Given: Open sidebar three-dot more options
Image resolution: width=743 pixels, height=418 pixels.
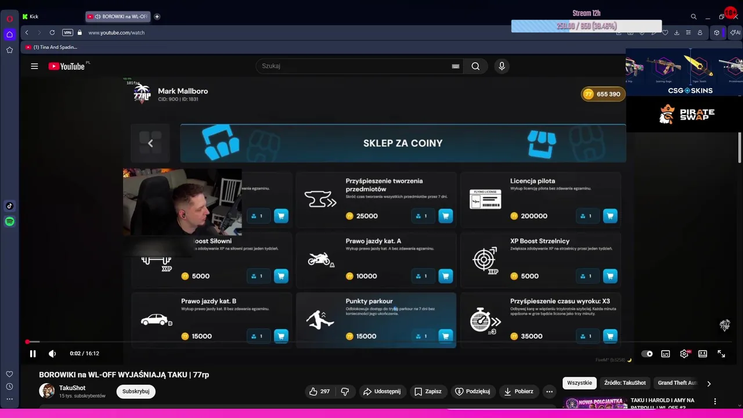Looking at the screenshot, I should point(9,399).
